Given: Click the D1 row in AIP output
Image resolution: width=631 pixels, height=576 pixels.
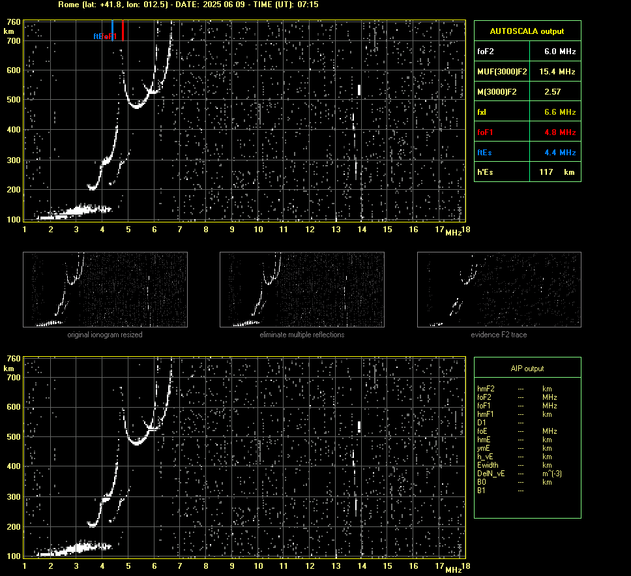Looking at the screenshot, I should pos(501,423).
